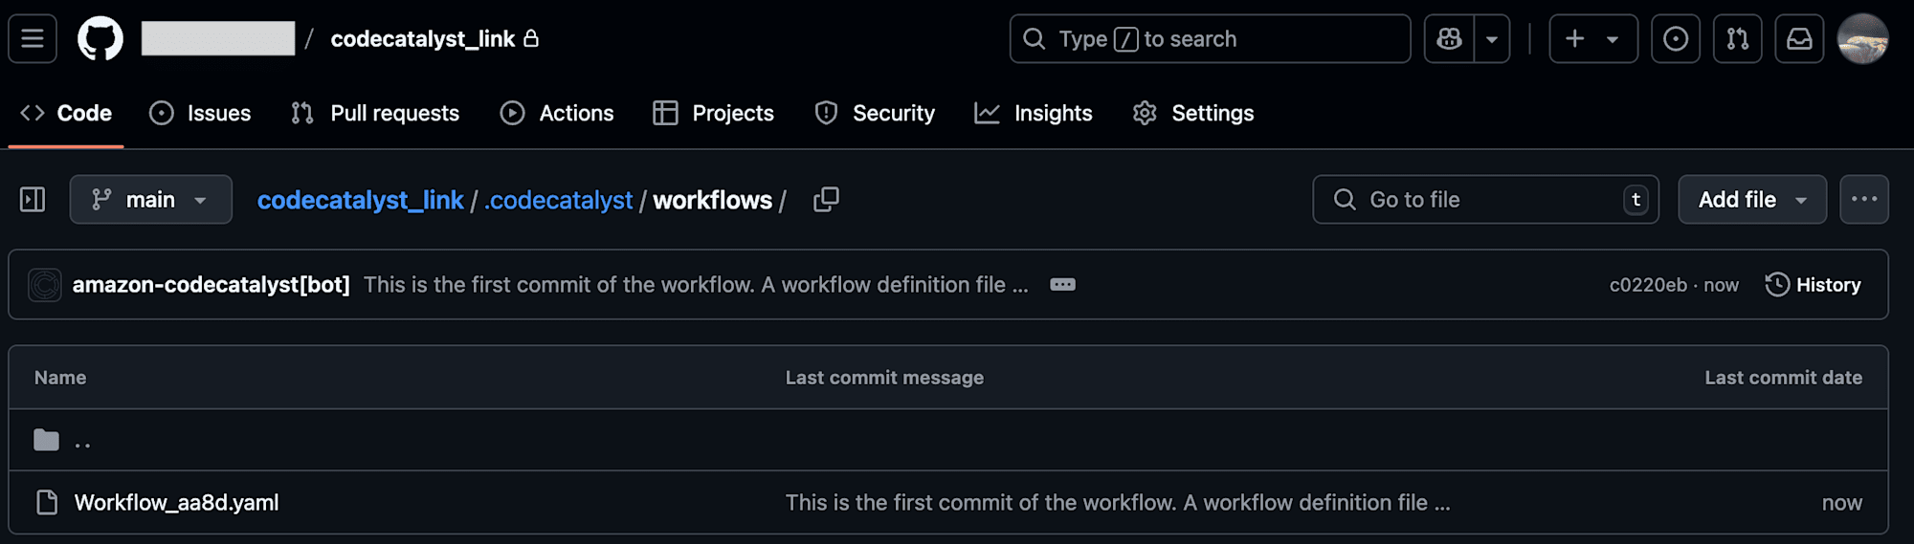1914x544 pixels.
Task: Switch to the Projects tab
Action: [713, 113]
